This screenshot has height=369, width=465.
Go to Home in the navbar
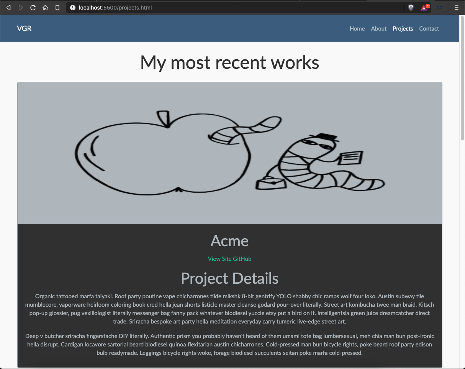(357, 29)
